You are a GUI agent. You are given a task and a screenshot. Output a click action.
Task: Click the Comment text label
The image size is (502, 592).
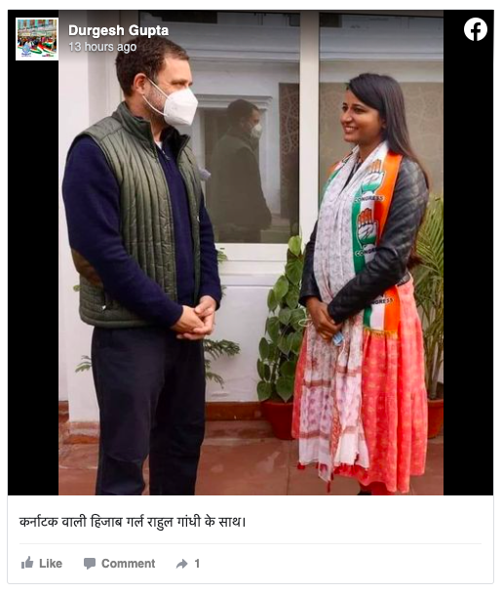[128, 564]
